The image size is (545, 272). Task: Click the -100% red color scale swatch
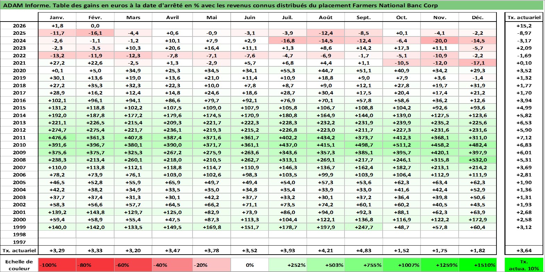(57, 265)
